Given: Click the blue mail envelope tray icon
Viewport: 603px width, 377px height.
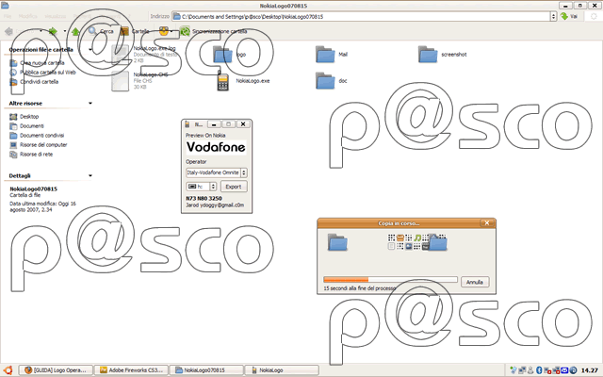Looking at the screenshot, I should click(x=564, y=370).
